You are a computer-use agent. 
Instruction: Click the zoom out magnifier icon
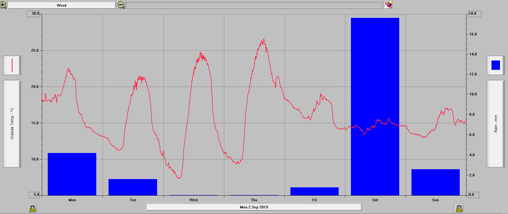point(121,5)
